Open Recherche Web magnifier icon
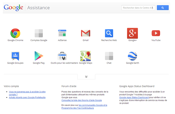Viewport: 175px width, 114px height. [109, 33]
